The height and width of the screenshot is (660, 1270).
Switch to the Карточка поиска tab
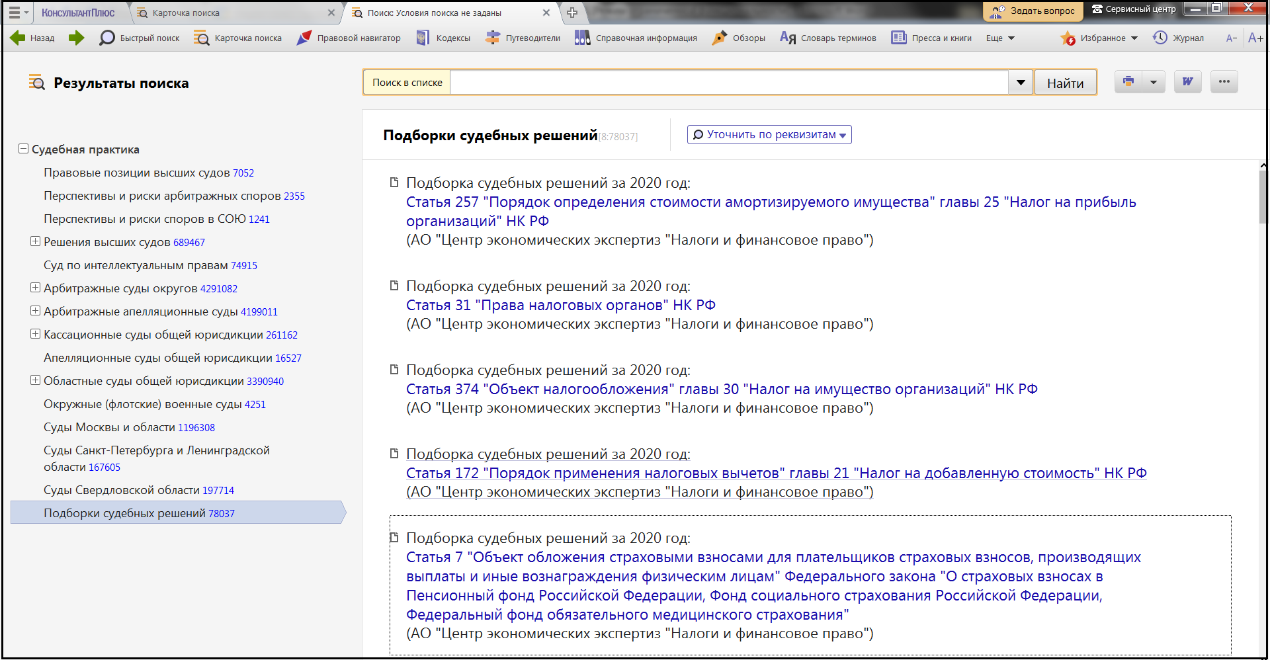(x=186, y=13)
